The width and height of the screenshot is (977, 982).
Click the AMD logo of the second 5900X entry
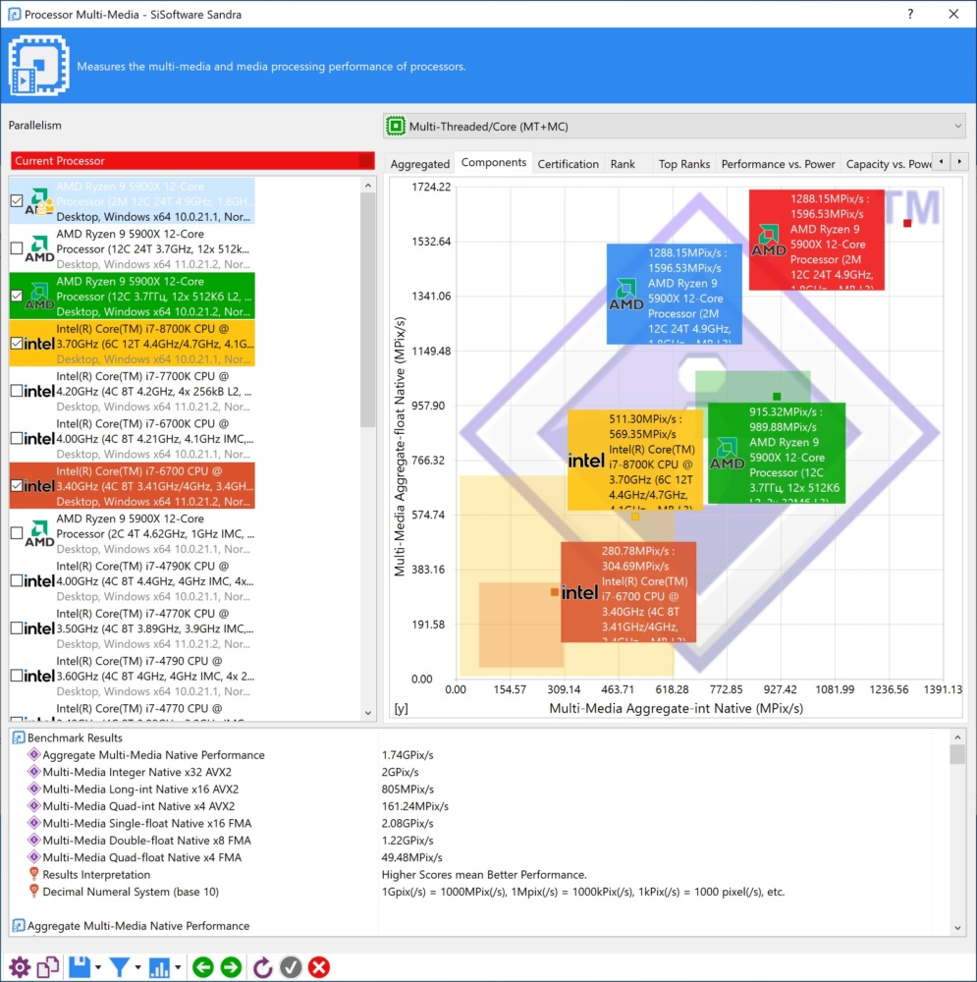pyautogui.click(x=39, y=248)
